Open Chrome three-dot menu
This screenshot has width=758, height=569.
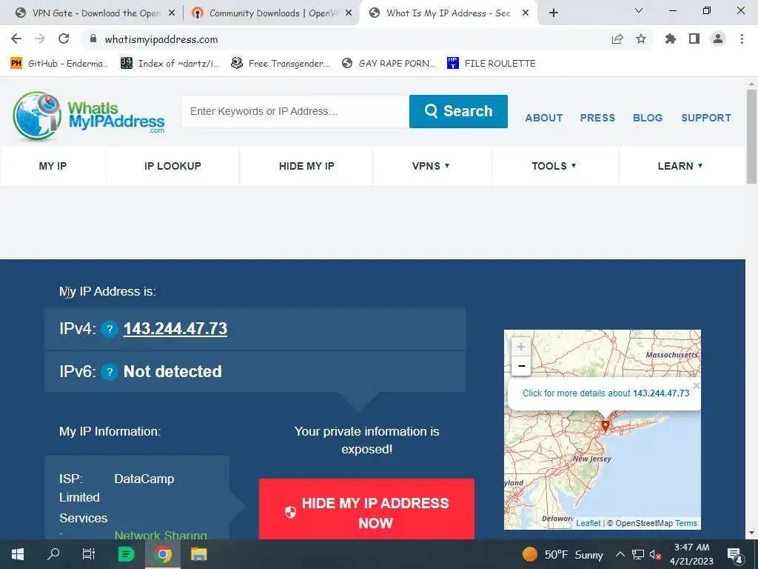742,39
